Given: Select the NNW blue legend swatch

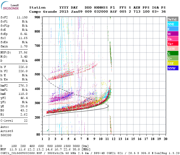Looking at the screenshot, I should (x=173, y=68).
